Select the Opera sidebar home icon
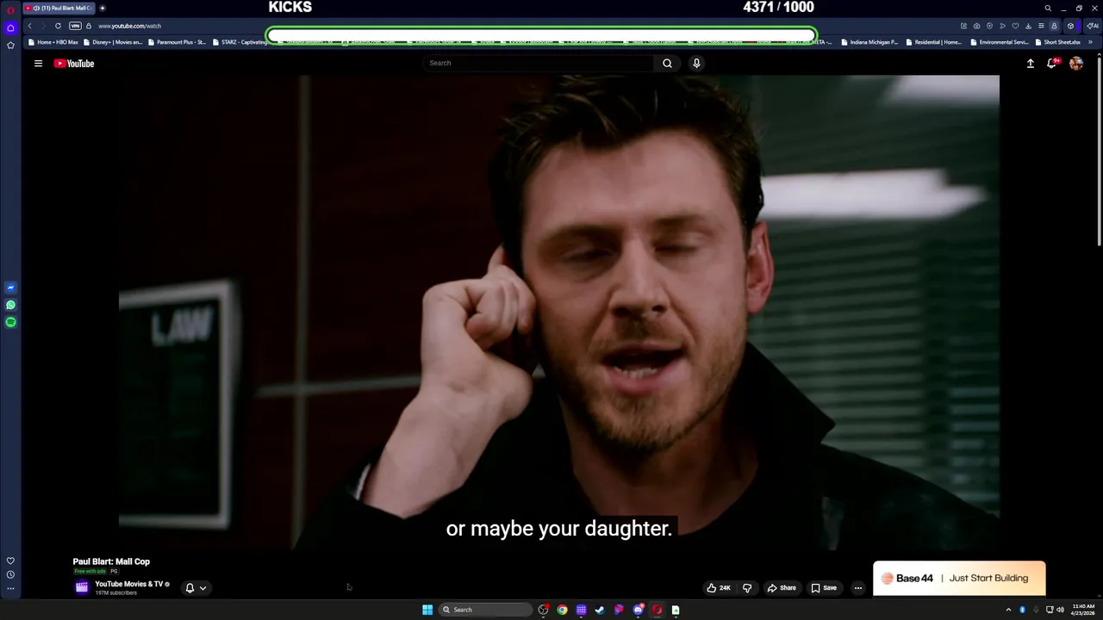 10,28
